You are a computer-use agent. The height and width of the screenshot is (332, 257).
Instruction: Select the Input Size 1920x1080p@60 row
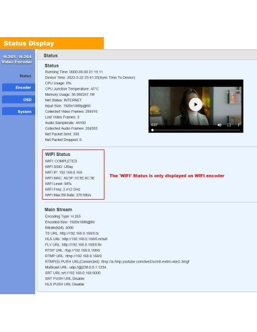point(67,106)
